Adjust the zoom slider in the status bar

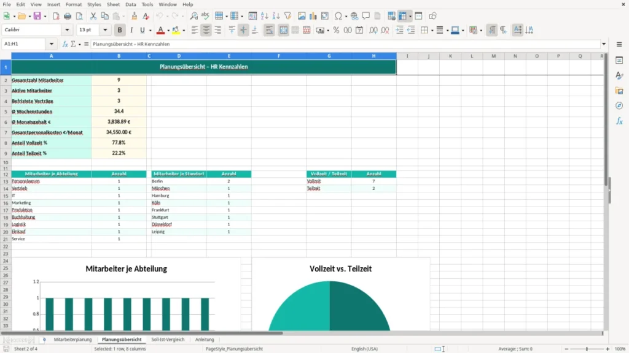tap(587, 349)
